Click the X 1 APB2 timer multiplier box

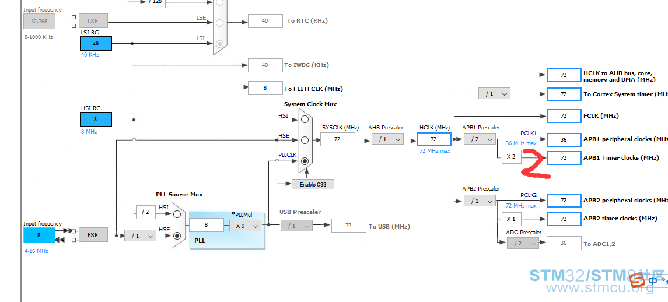click(511, 219)
